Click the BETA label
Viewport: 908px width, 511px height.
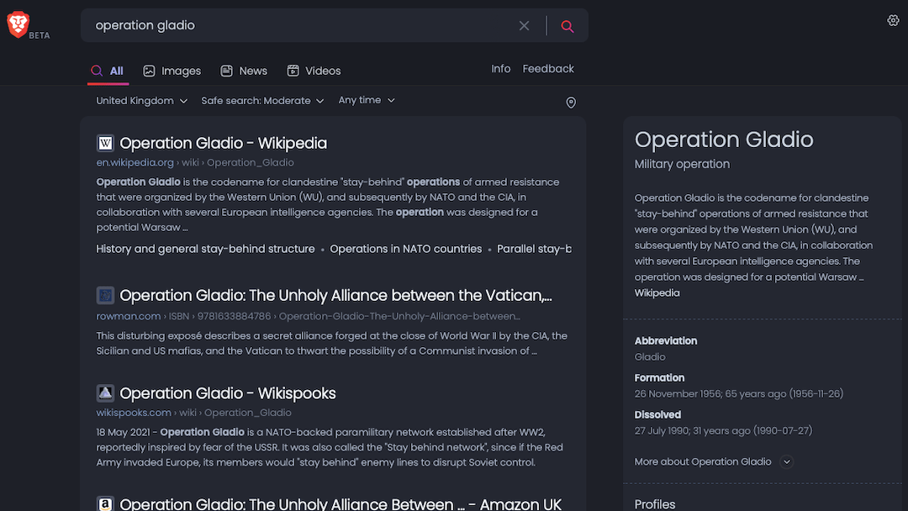coord(40,35)
